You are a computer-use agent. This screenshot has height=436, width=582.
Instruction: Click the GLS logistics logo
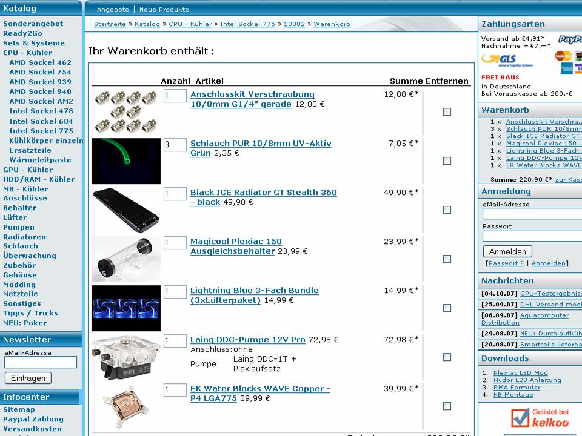[507, 60]
